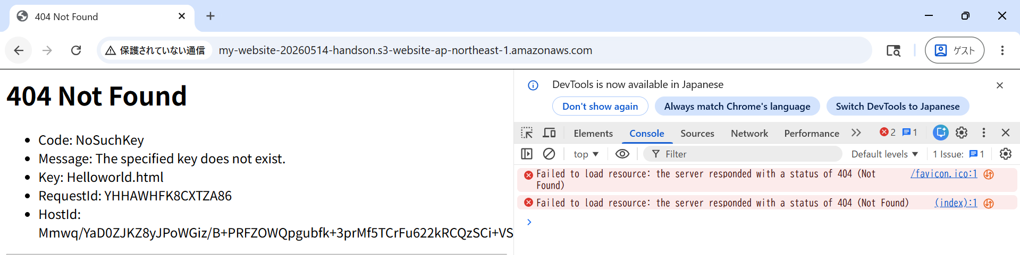
Task: Open console settings gear beside the issue count
Action: [x=1006, y=154]
